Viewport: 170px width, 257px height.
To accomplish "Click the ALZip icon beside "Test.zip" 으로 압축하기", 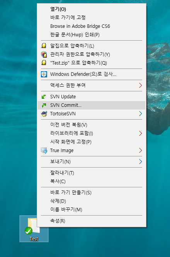I will pos(44,63).
